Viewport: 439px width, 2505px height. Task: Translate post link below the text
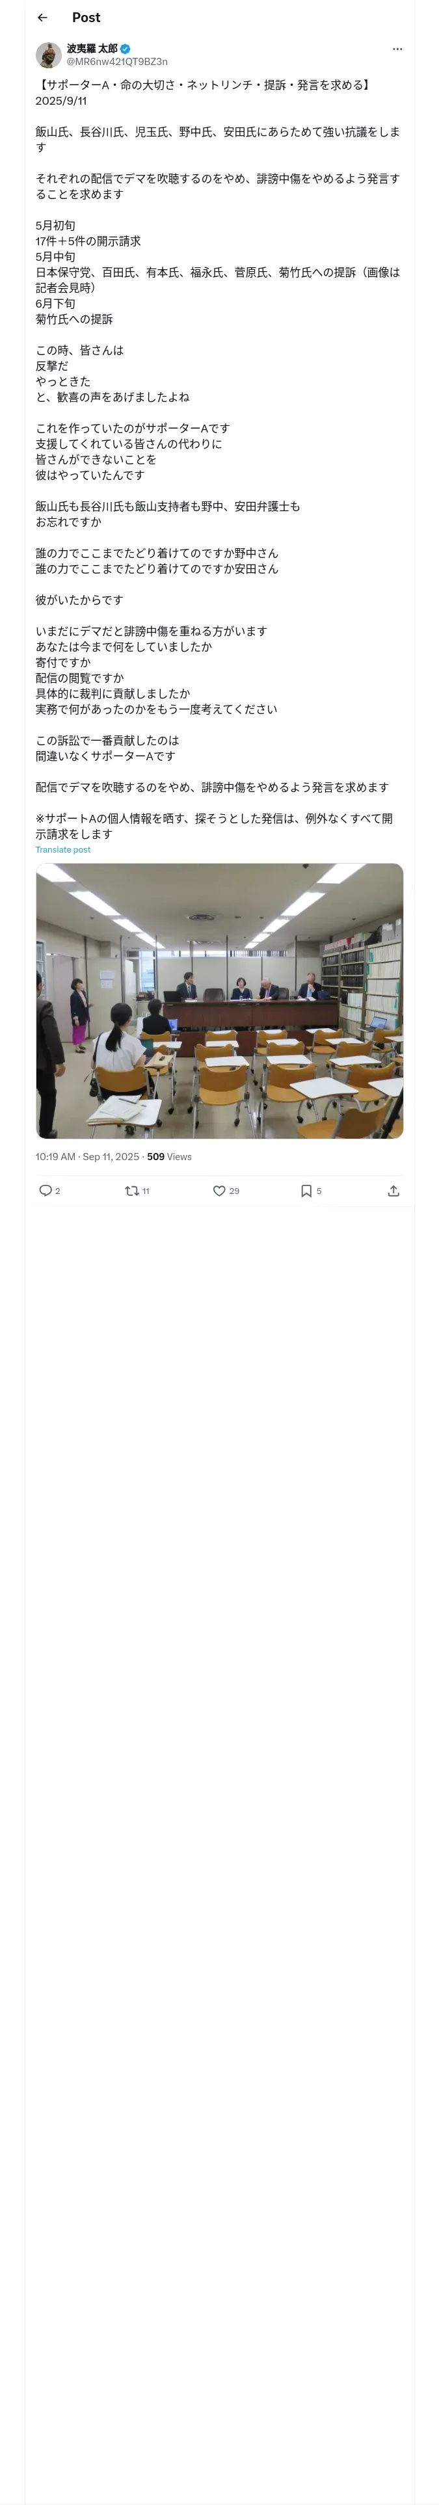(63, 850)
